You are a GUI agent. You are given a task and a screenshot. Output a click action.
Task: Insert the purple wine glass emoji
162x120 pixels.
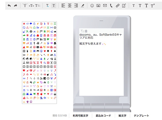pos(28,102)
